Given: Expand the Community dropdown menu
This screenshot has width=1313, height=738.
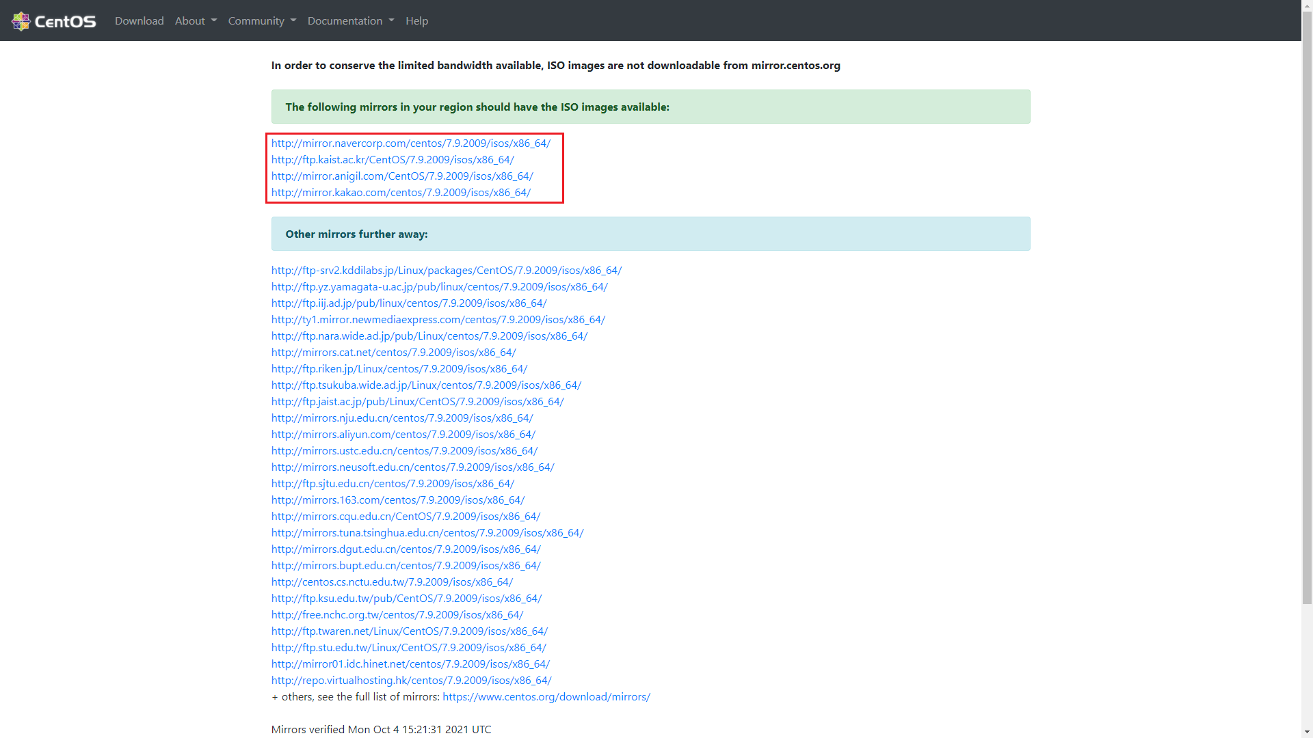Looking at the screenshot, I should (262, 20).
